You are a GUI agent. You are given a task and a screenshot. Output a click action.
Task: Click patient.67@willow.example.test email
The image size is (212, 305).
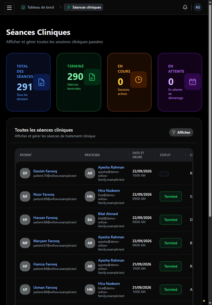point(55,246)
